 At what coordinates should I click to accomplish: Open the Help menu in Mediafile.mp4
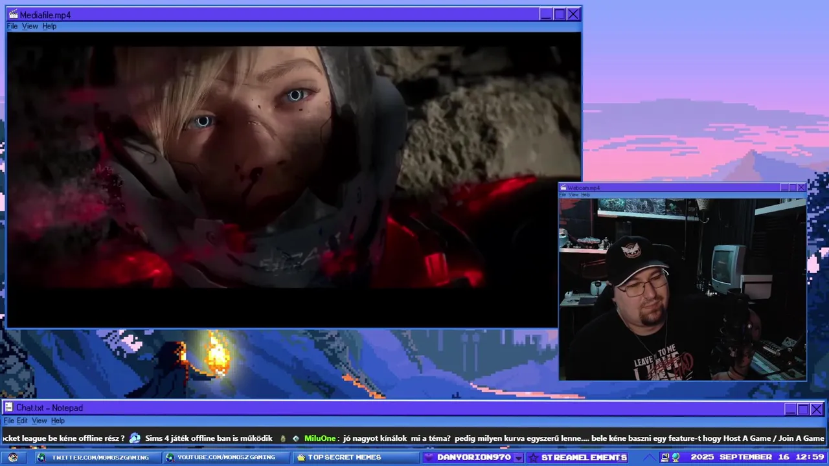point(49,27)
